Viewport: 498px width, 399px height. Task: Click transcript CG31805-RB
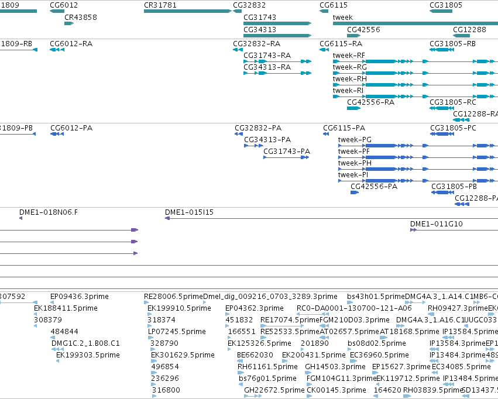442,50
